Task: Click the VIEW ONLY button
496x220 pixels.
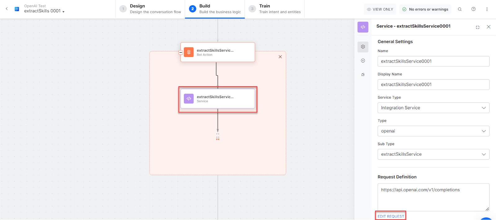Action: click(380, 9)
